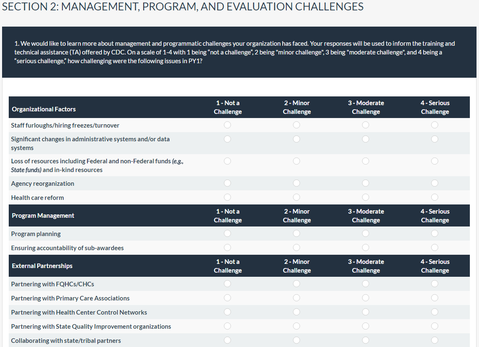Select Serious Challenge for Ensuring accountability of sub-awardees

(434, 248)
